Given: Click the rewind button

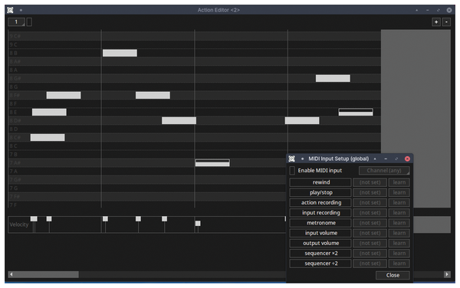Looking at the screenshot, I should pos(320,182).
